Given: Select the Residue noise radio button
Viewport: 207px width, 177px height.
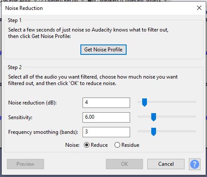Looking at the screenshot, I should coord(117,145).
